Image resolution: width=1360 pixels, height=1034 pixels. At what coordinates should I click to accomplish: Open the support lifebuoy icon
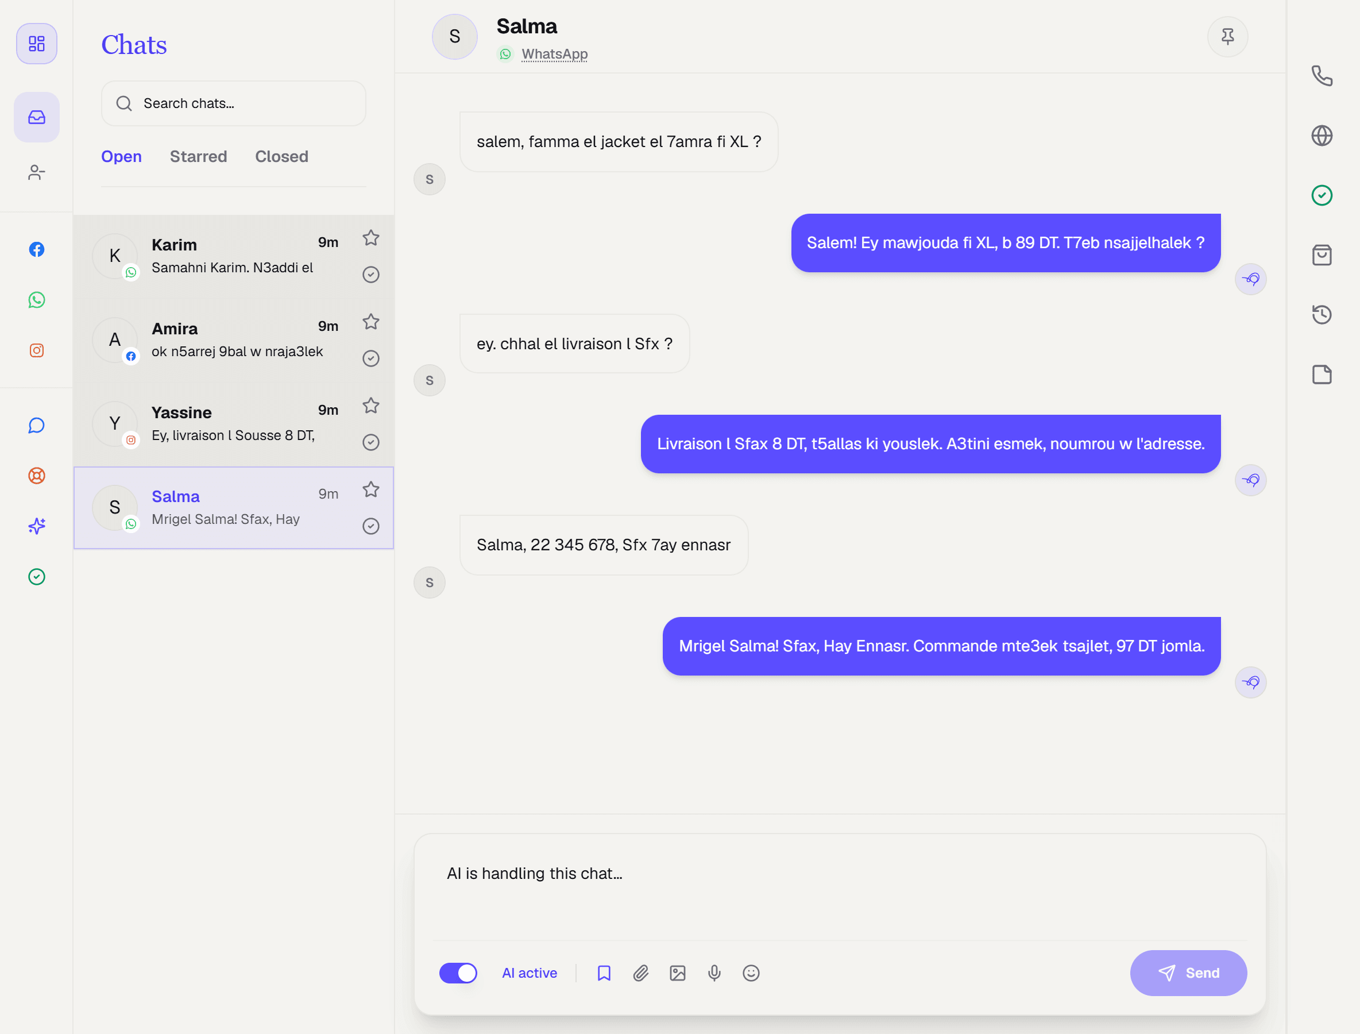[37, 476]
